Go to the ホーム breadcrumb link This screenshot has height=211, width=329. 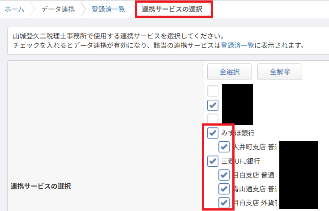[x=14, y=9]
